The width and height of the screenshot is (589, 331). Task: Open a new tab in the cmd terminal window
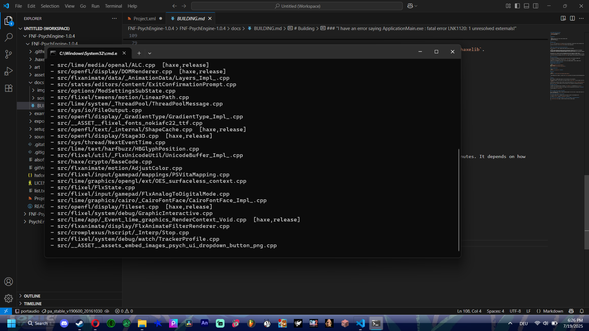click(139, 53)
